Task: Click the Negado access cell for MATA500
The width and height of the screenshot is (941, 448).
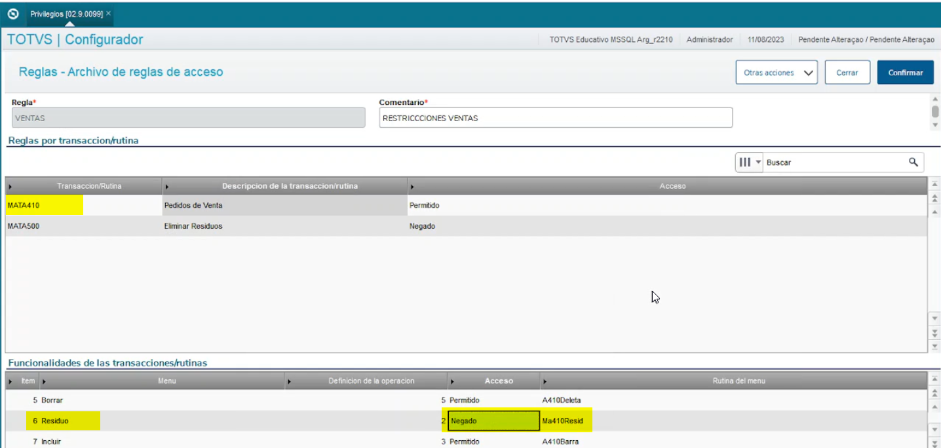Action: click(667, 226)
